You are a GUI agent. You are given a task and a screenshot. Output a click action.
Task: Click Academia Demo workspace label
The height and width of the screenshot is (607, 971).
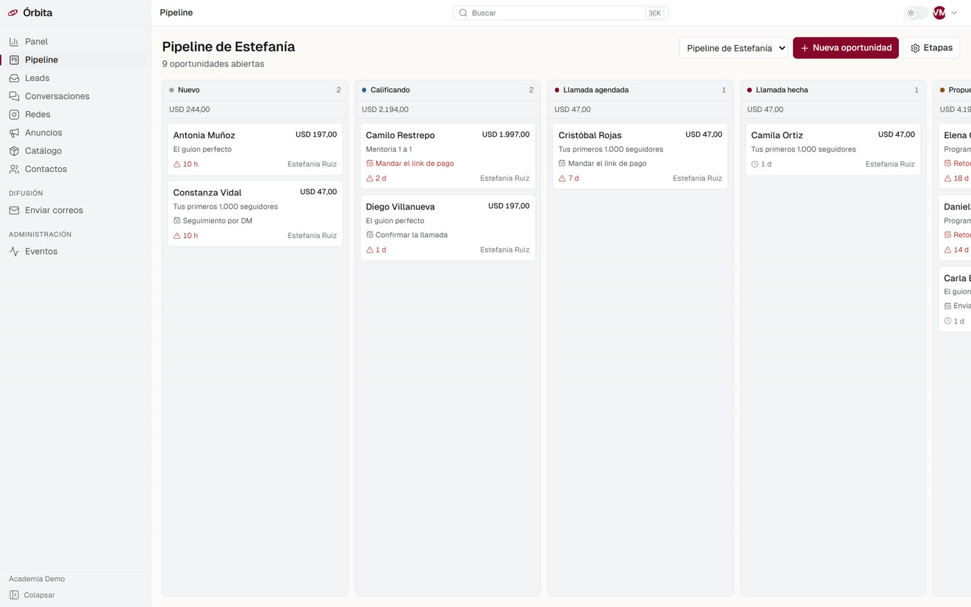[37, 579]
